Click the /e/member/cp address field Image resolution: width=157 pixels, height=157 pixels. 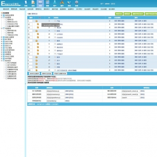pos(56,101)
